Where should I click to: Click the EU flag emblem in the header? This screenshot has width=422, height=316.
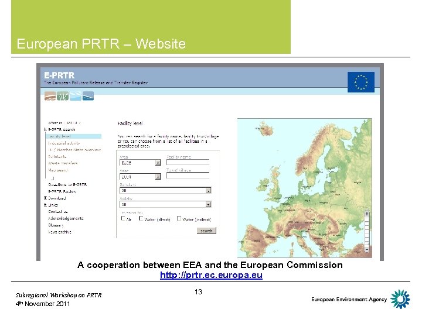[x=361, y=83]
